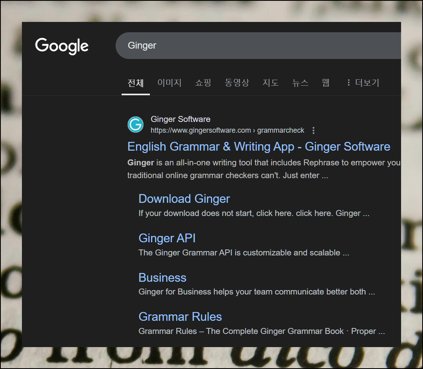Switch to the 쇼핑 tab
The height and width of the screenshot is (369, 423).
[x=203, y=82]
